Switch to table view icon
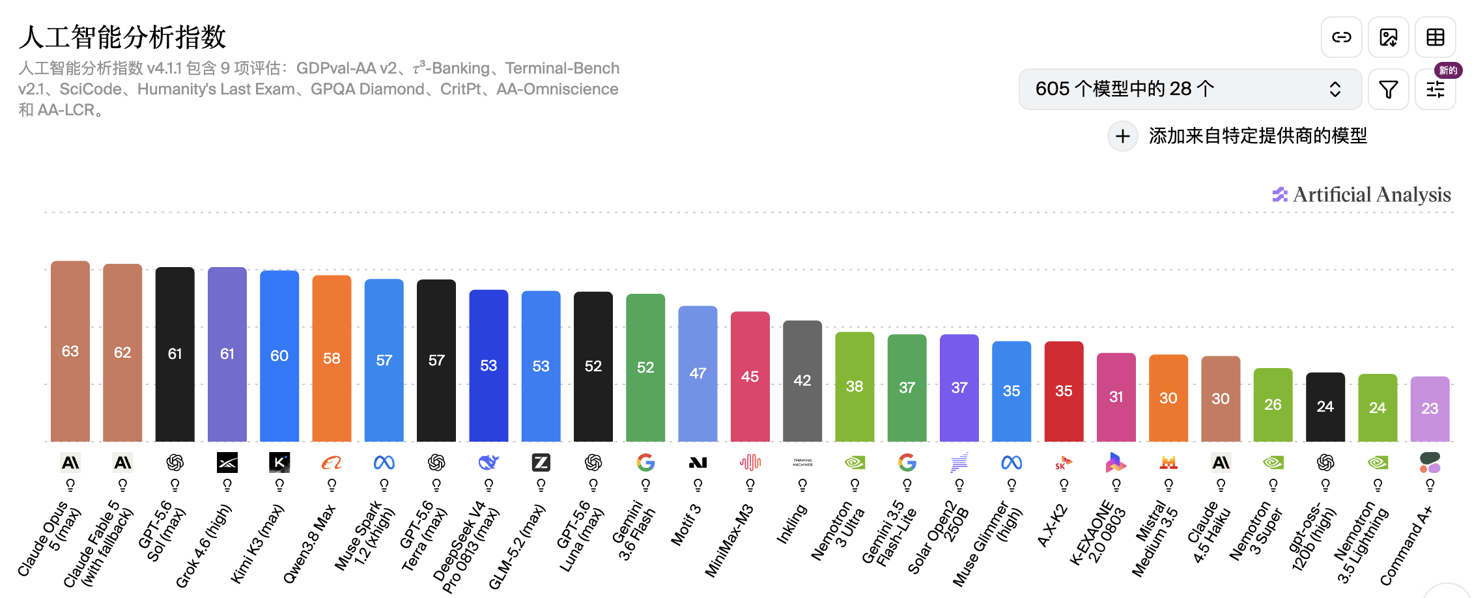This screenshot has height=598, width=1472. [x=1436, y=37]
